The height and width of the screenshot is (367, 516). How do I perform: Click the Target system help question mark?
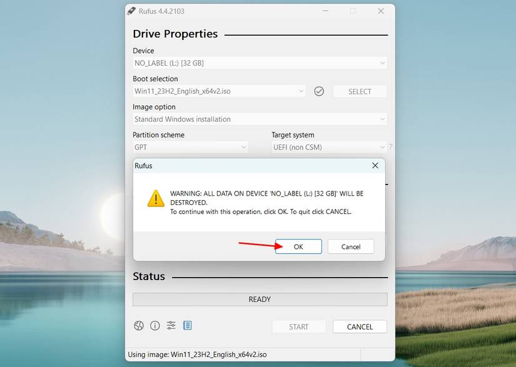click(390, 147)
